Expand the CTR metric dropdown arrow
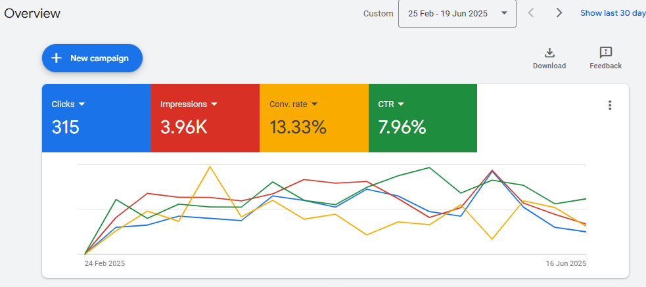The width and height of the screenshot is (646, 287). pyautogui.click(x=401, y=104)
